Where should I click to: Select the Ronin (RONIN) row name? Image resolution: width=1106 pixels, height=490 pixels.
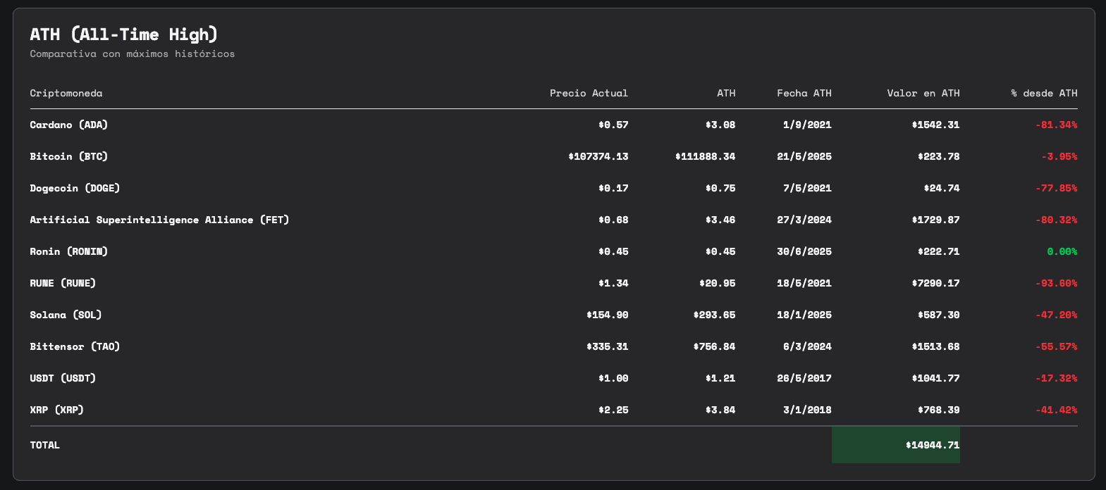coord(68,251)
